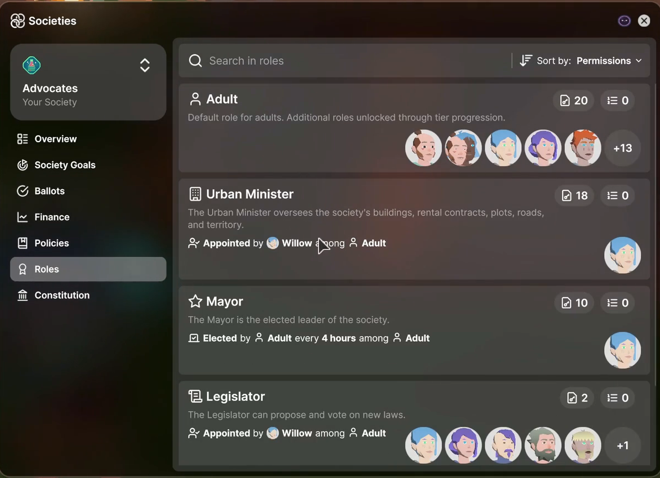
Task: View Urban Minister's 18 permissions badge
Action: coord(574,195)
